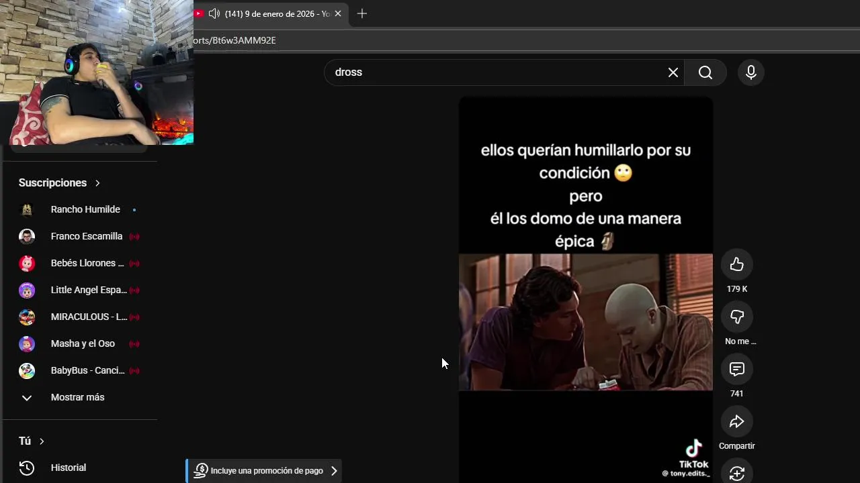Screen dimensions: 860x483
Task: Click the 'Compartir' label
Action: click(x=737, y=446)
